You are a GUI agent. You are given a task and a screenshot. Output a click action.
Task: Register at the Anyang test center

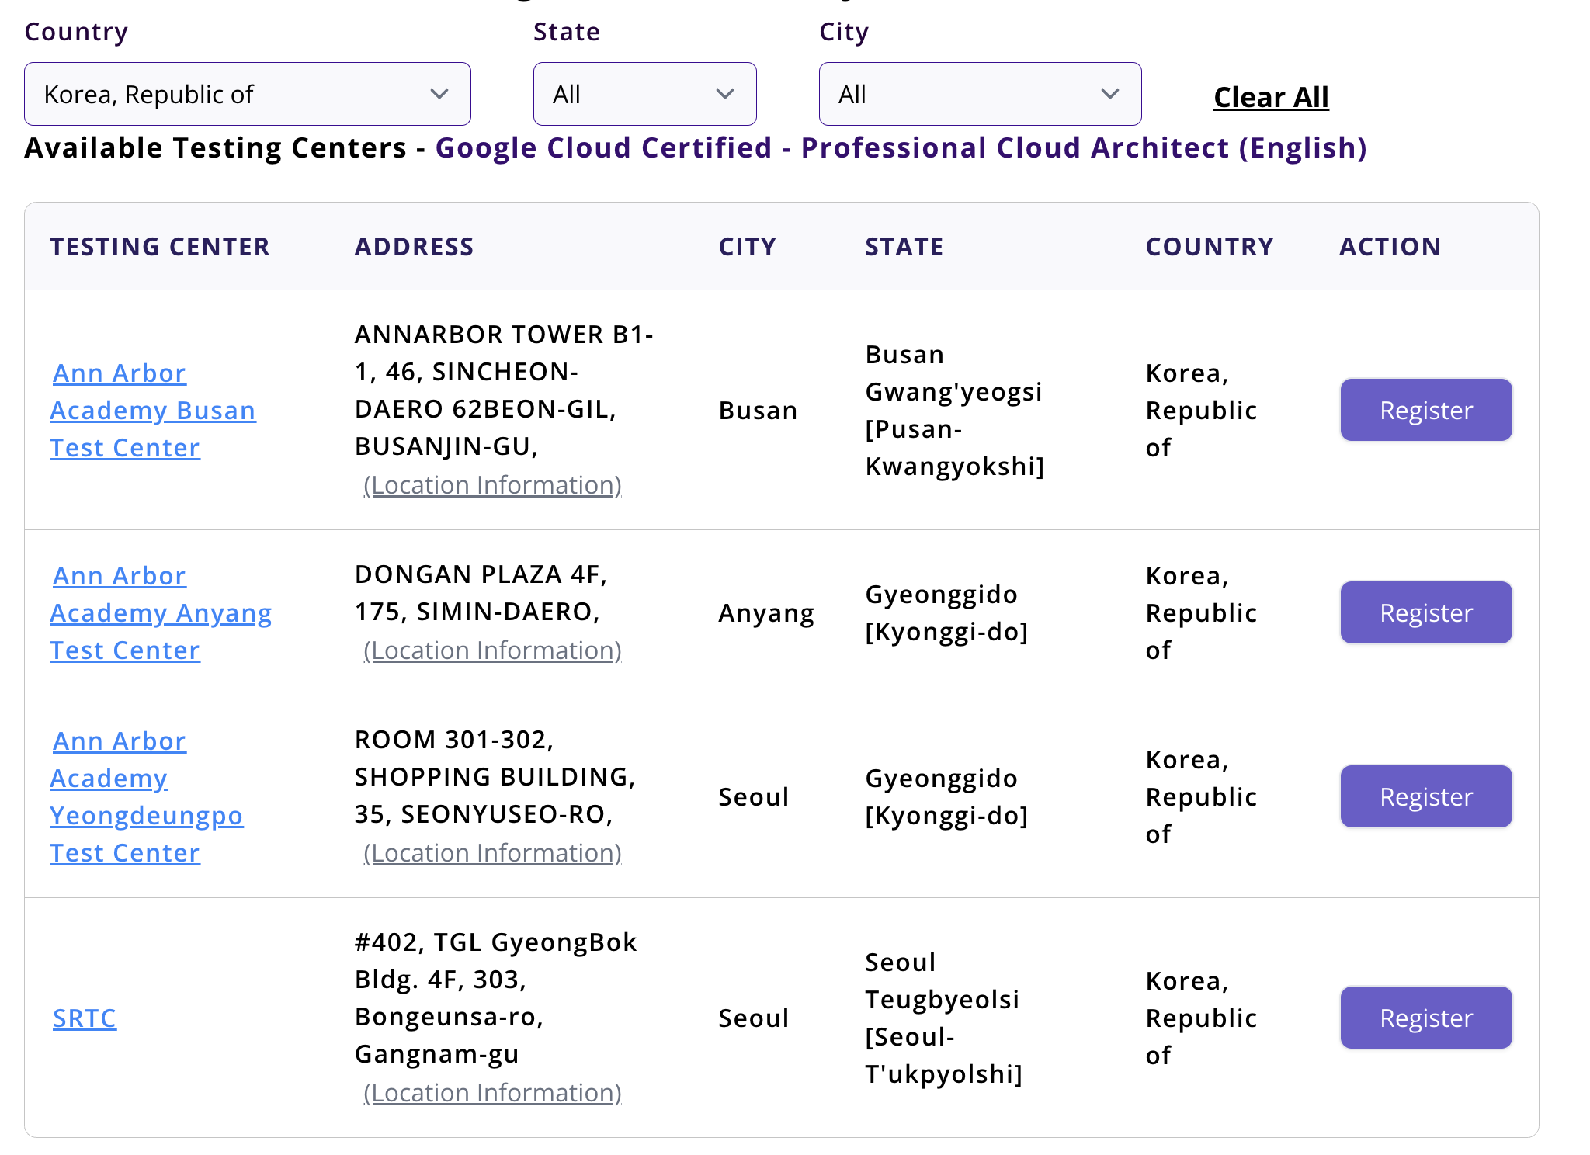tap(1425, 612)
